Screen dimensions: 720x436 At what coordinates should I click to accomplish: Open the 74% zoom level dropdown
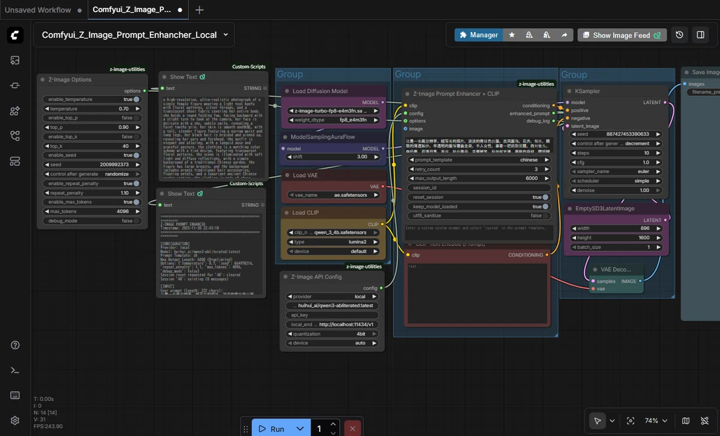[x=656, y=421]
